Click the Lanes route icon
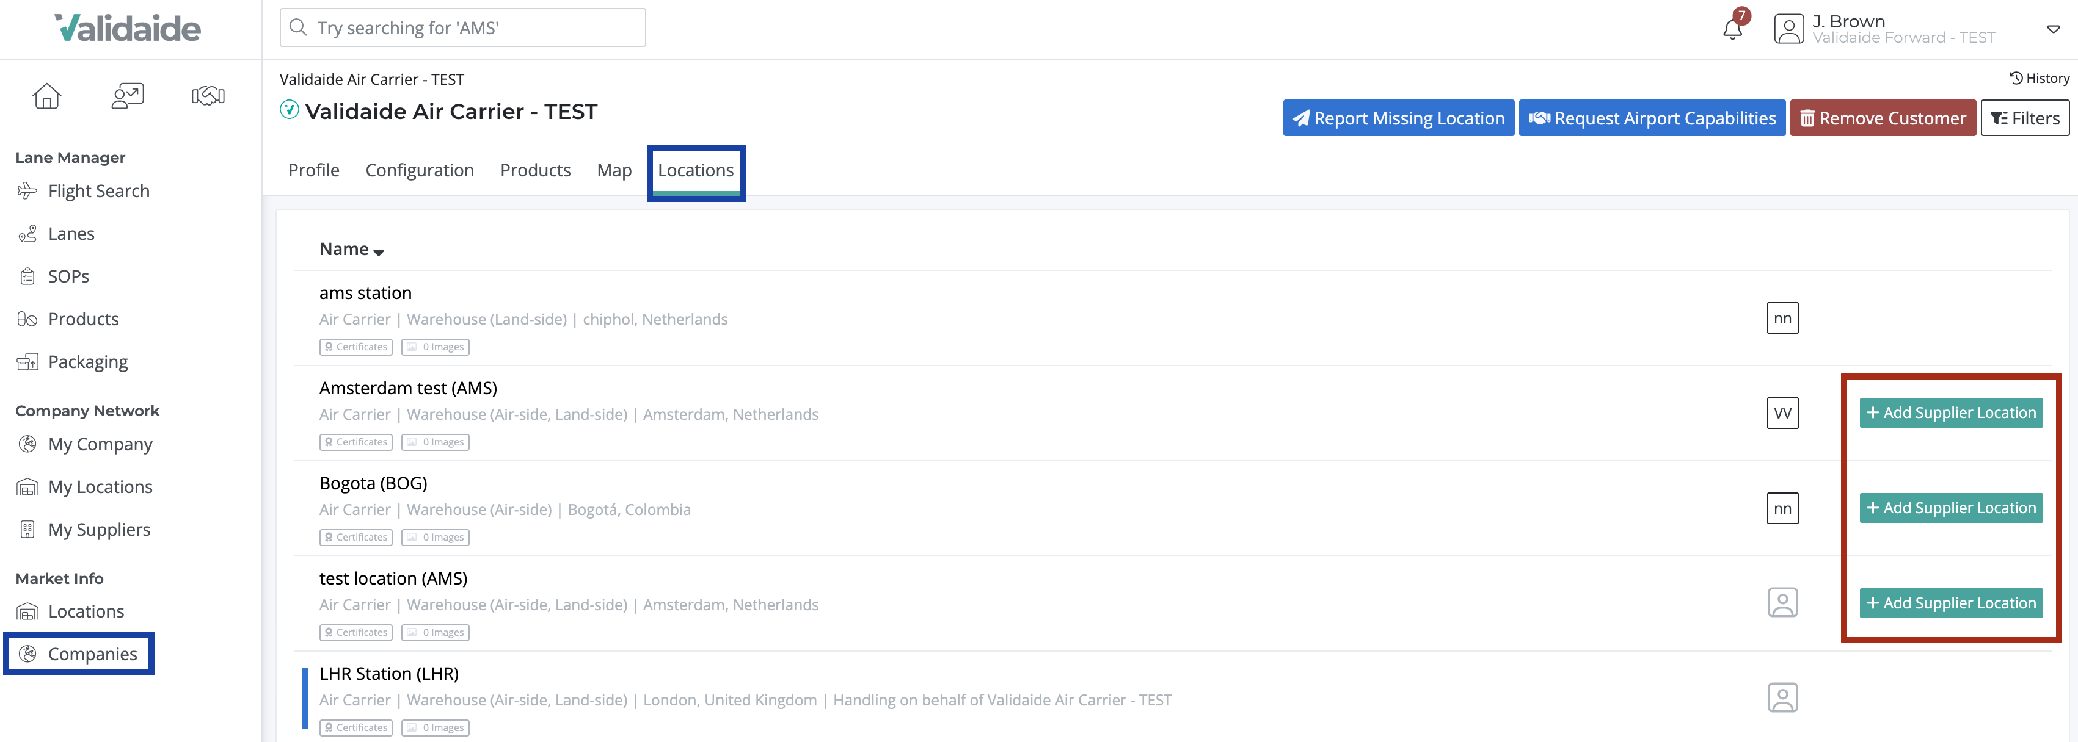Viewport: 2078px width, 742px height. 27,234
